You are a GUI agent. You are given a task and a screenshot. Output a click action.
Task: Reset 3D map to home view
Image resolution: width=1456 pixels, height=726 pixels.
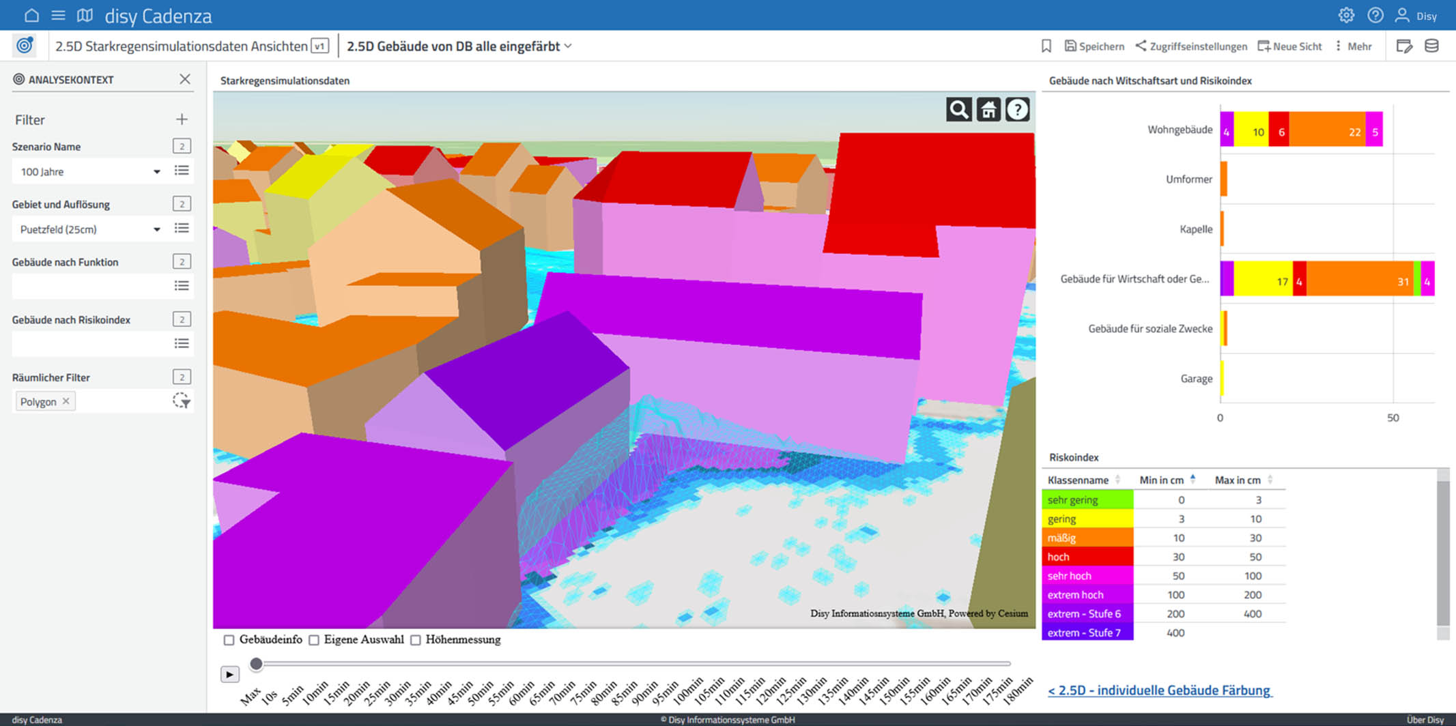[988, 110]
